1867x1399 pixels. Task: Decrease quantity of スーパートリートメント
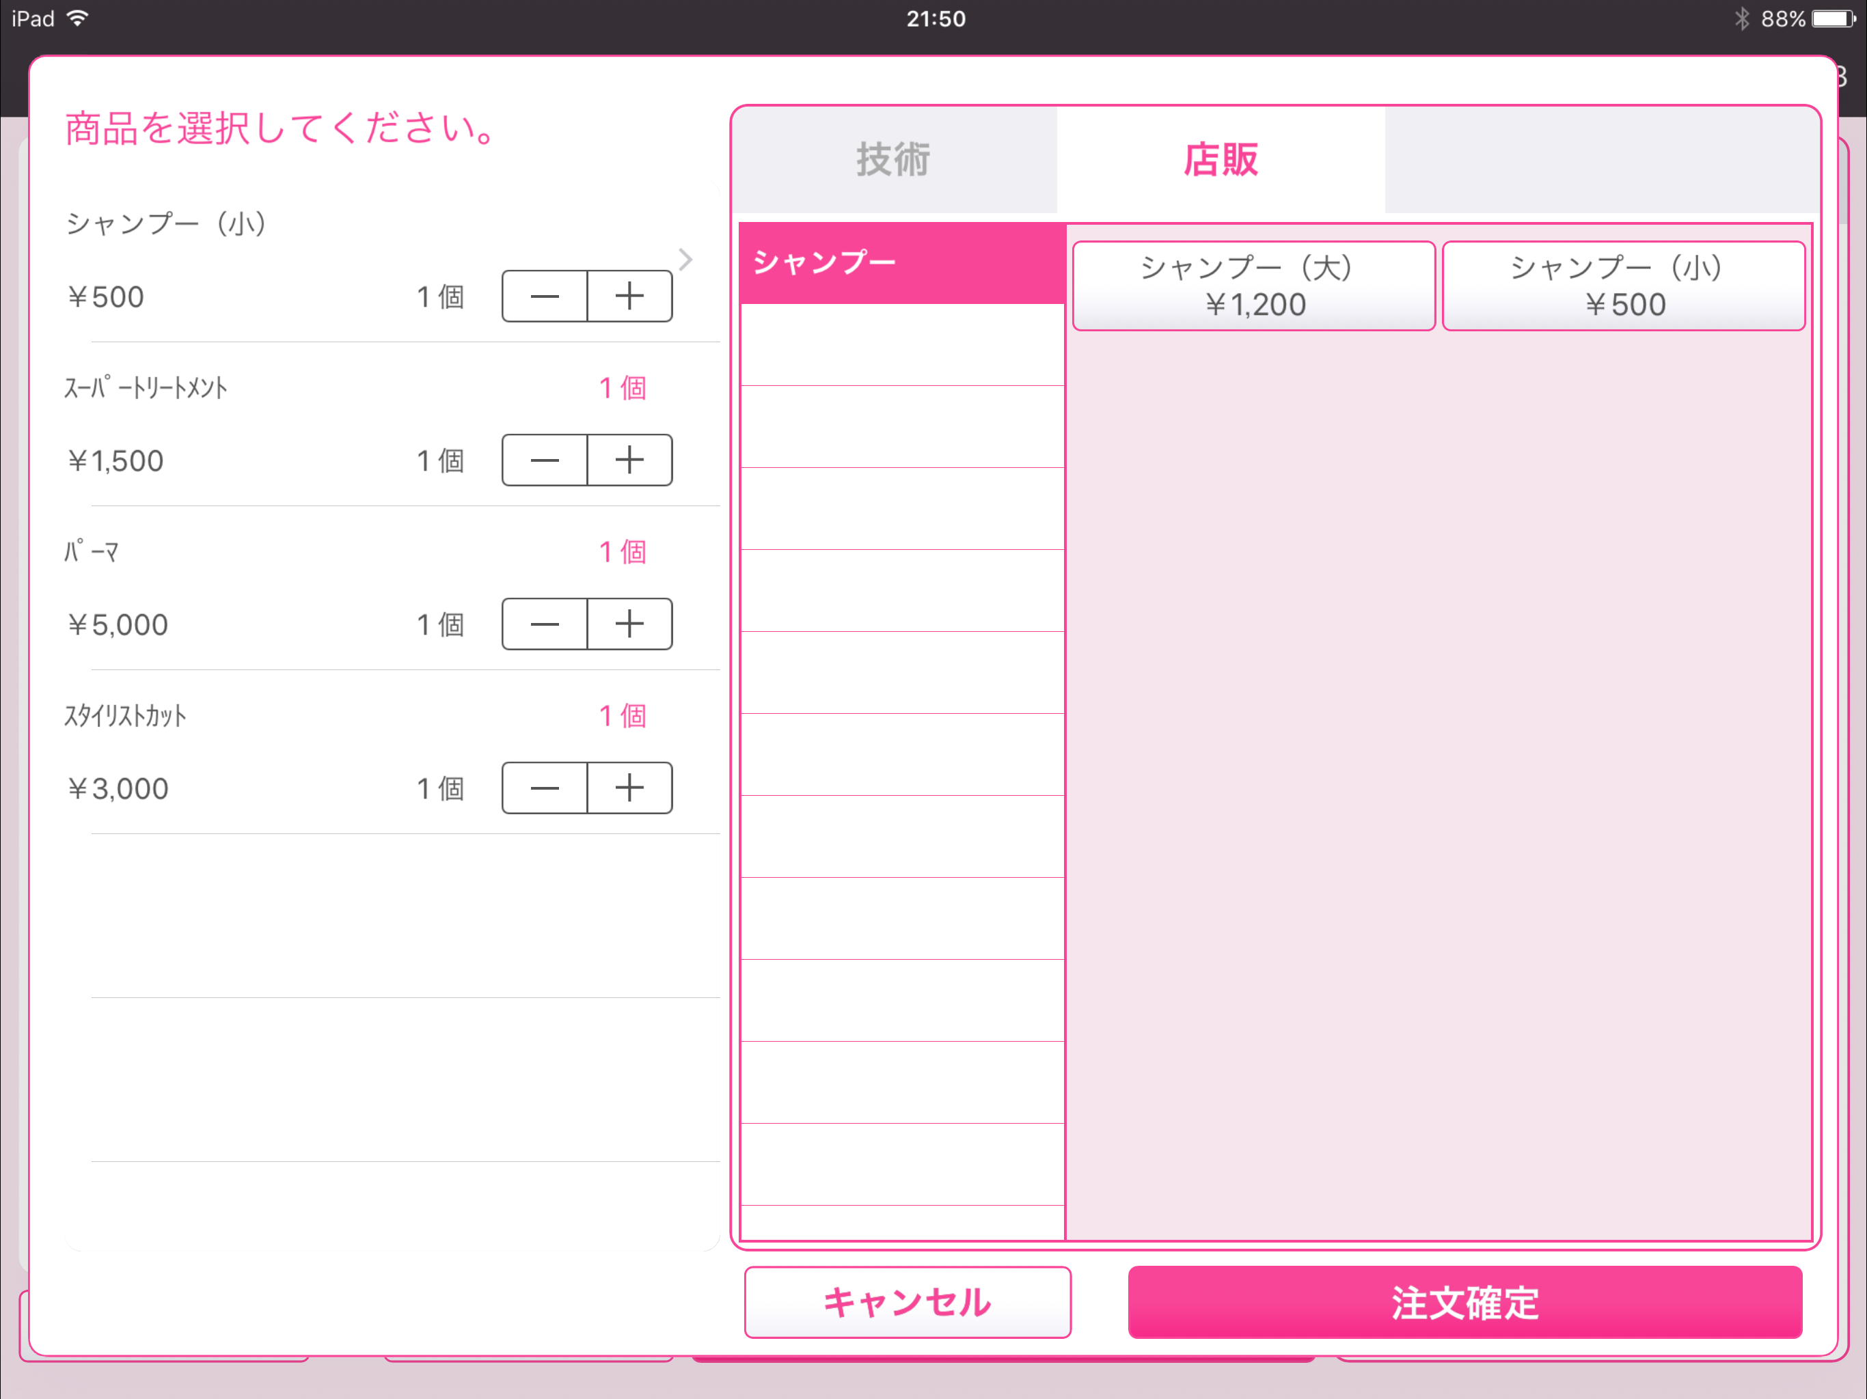point(545,460)
